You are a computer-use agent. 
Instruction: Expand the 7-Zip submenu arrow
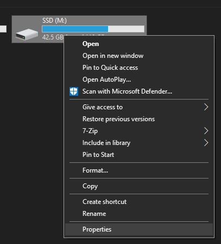(x=206, y=131)
